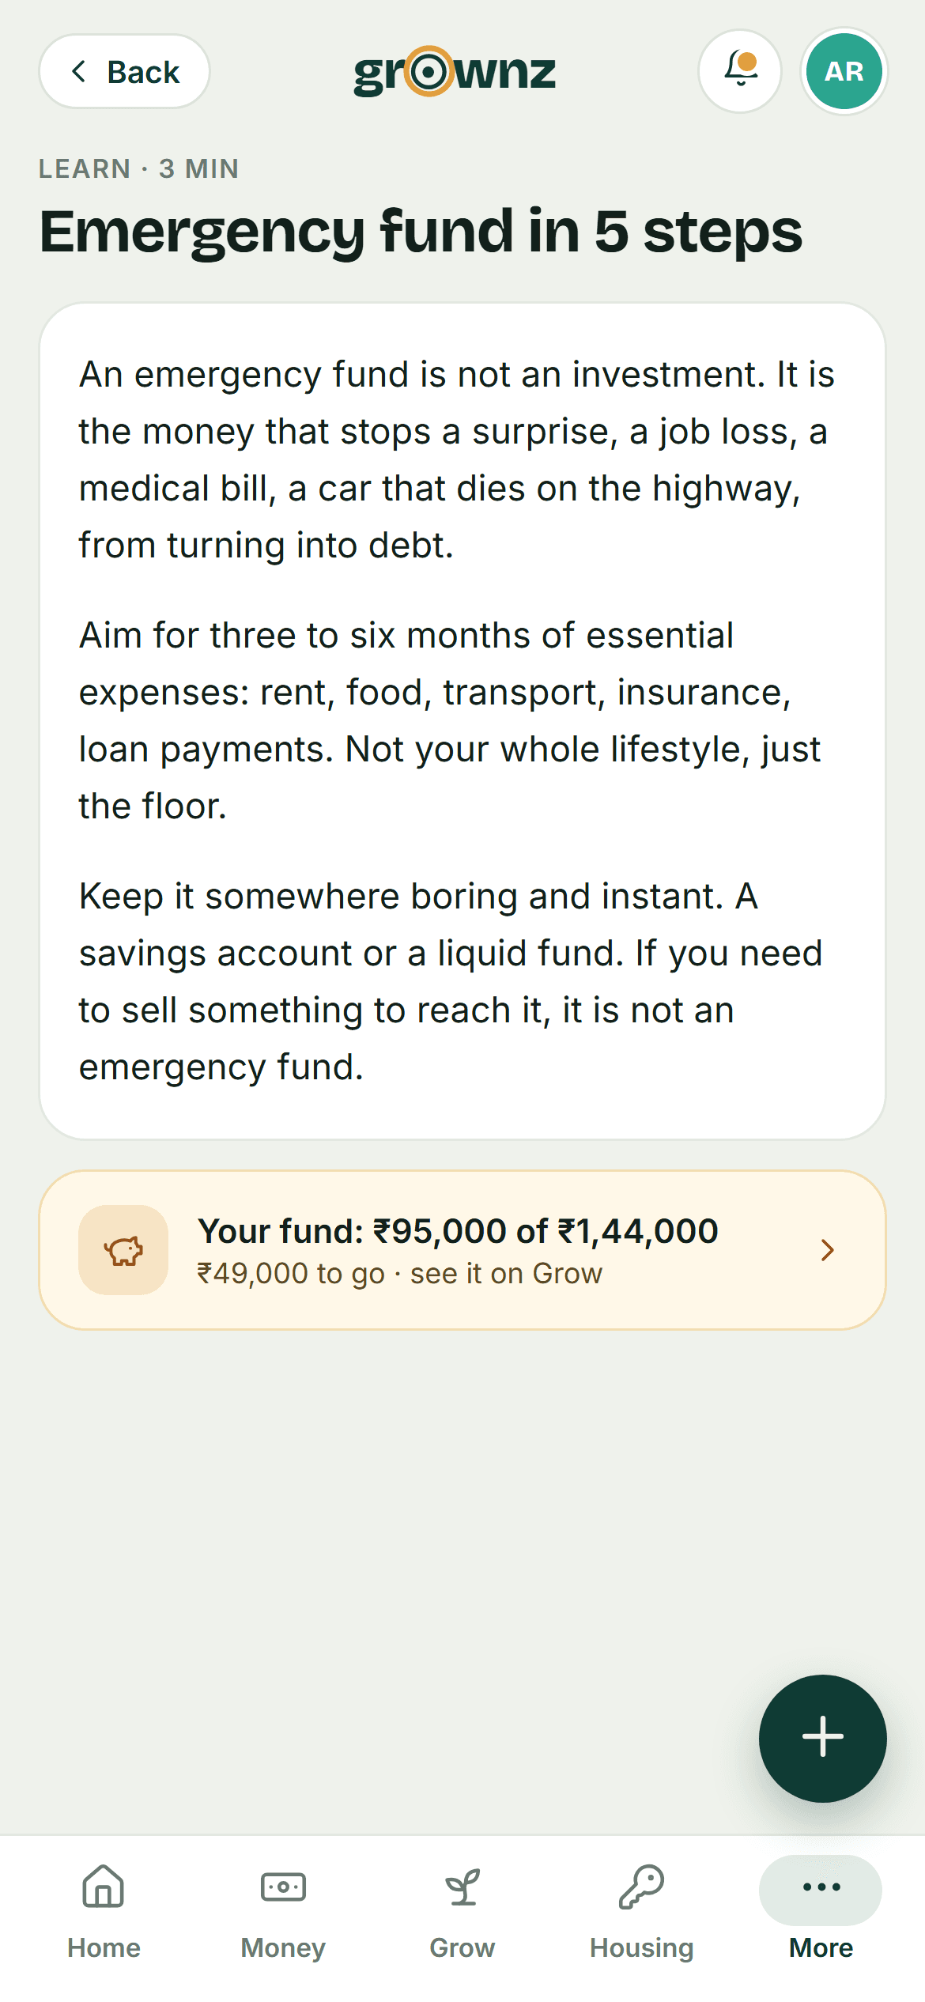925x2002 pixels.
Task: Open the notifications bell
Action: click(740, 71)
